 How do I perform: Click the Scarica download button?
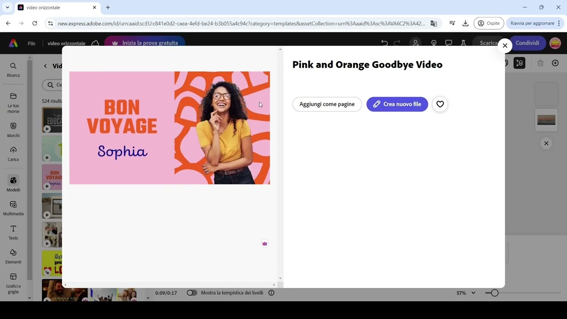pyautogui.click(x=489, y=43)
